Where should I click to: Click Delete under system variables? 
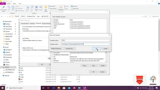tap(103, 65)
